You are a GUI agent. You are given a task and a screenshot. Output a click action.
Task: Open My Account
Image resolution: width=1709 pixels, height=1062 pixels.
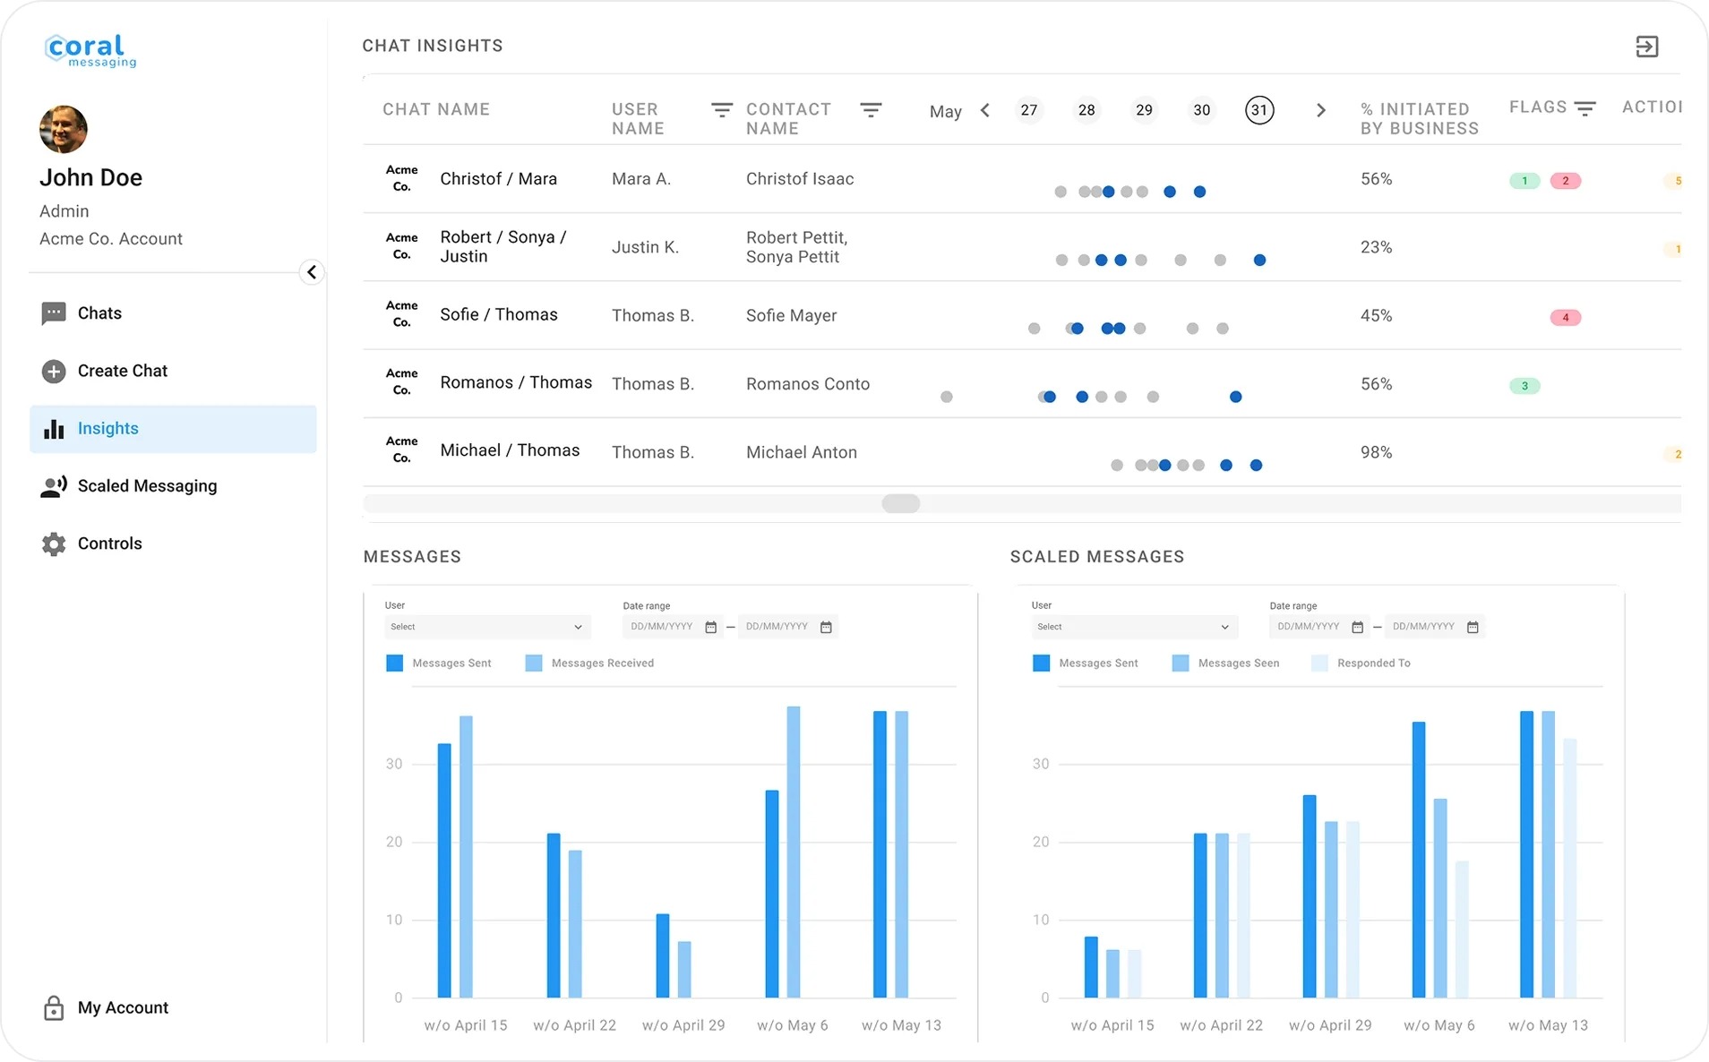(x=122, y=1007)
